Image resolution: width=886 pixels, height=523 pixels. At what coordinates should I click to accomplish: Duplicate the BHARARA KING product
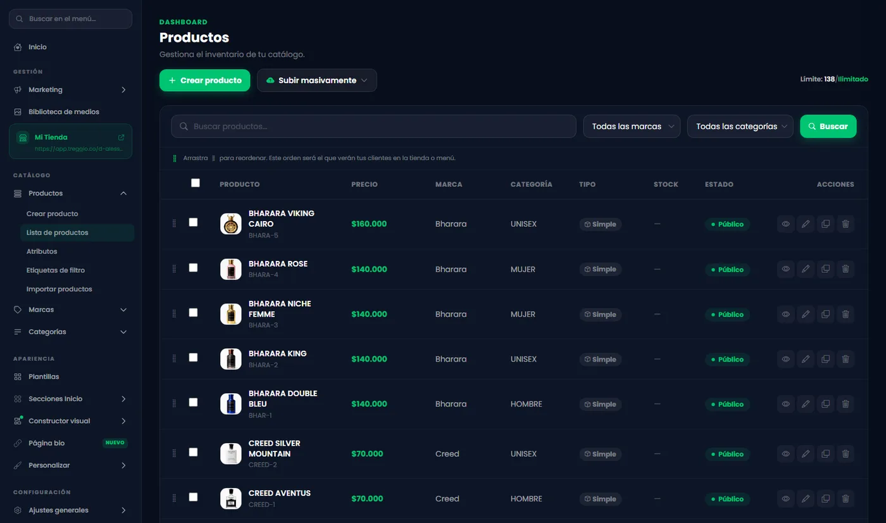tap(825, 359)
